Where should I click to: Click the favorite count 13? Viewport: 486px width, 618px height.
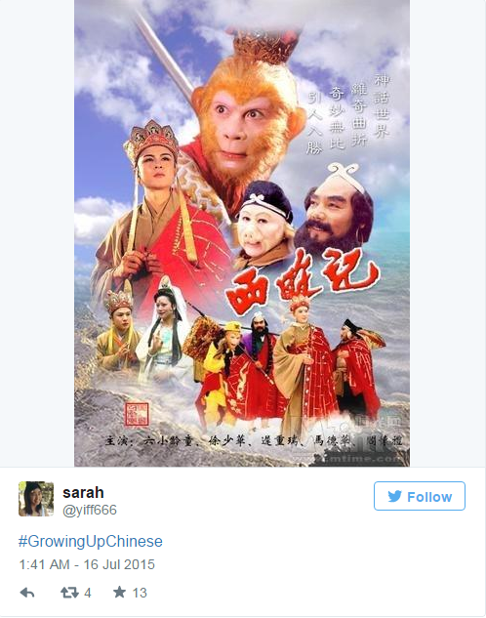tap(140, 593)
